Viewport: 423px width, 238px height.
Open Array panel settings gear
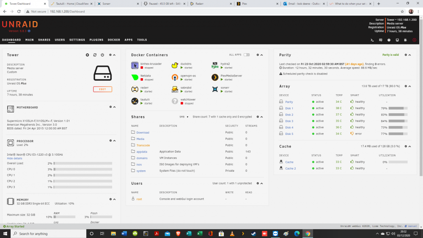[406, 86]
